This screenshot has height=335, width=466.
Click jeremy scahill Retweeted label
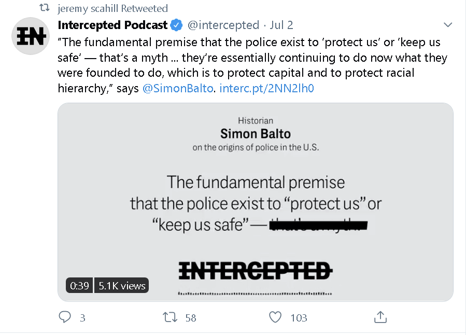pyautogui.click(x=112, y=8)
